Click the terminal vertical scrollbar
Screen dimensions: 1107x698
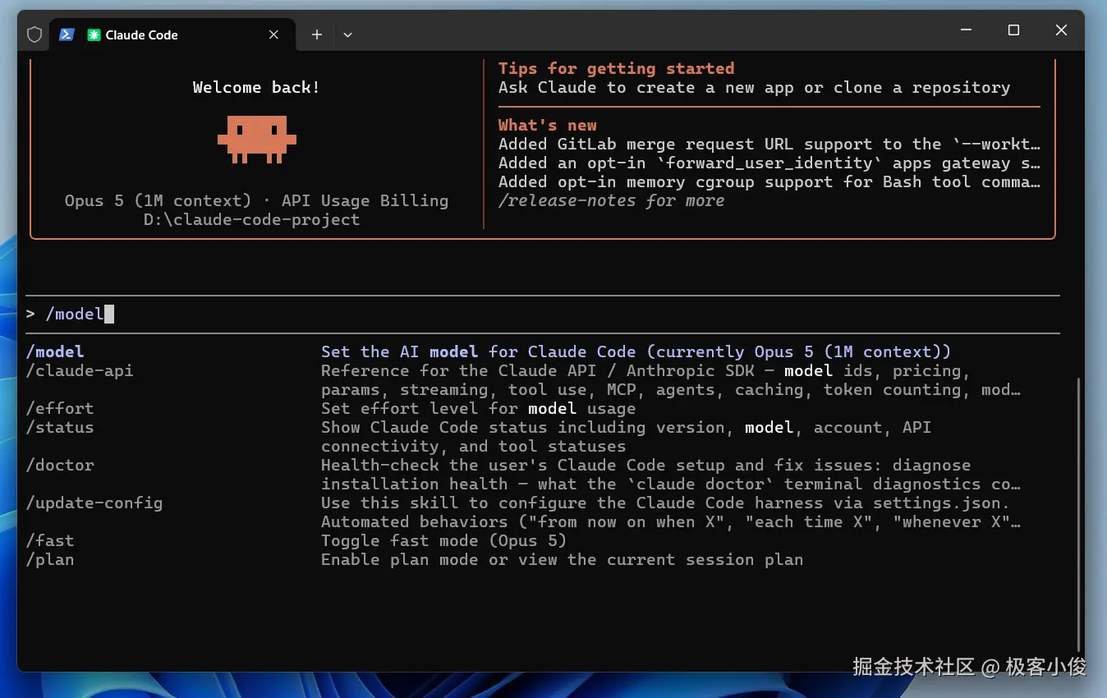click(x=1079, y=514)
